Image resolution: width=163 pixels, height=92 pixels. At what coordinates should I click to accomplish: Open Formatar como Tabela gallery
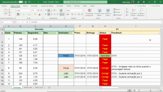coord(100,13)
